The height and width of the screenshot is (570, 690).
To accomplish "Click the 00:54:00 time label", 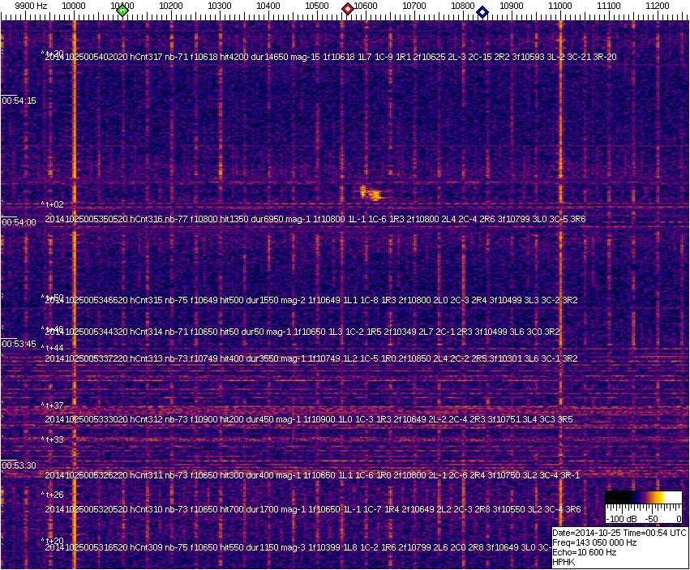I will 19,222.
